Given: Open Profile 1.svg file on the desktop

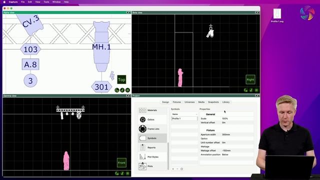Looking at the screenshot, I should [277, 15].
